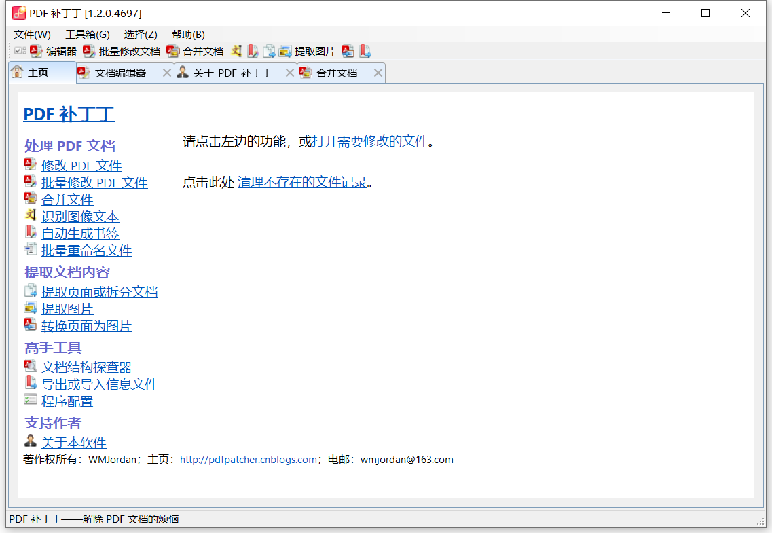
Task: Click the extract pages icon in toolbar
Action: tap(269, 51)
